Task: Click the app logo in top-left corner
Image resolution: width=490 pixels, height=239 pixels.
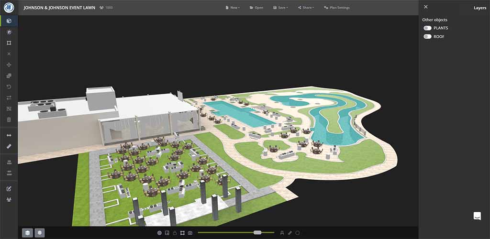Action: (x=9, y=8)
